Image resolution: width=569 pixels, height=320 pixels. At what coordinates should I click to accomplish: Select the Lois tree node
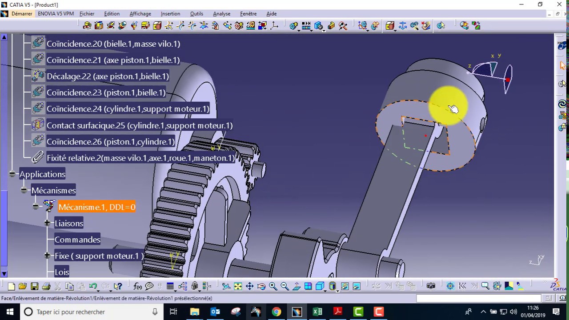tap(62, 272)
